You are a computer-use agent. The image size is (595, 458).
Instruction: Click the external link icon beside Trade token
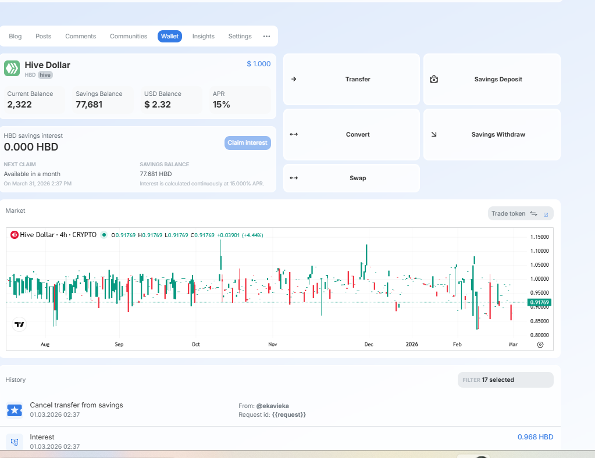coord(546,214)
